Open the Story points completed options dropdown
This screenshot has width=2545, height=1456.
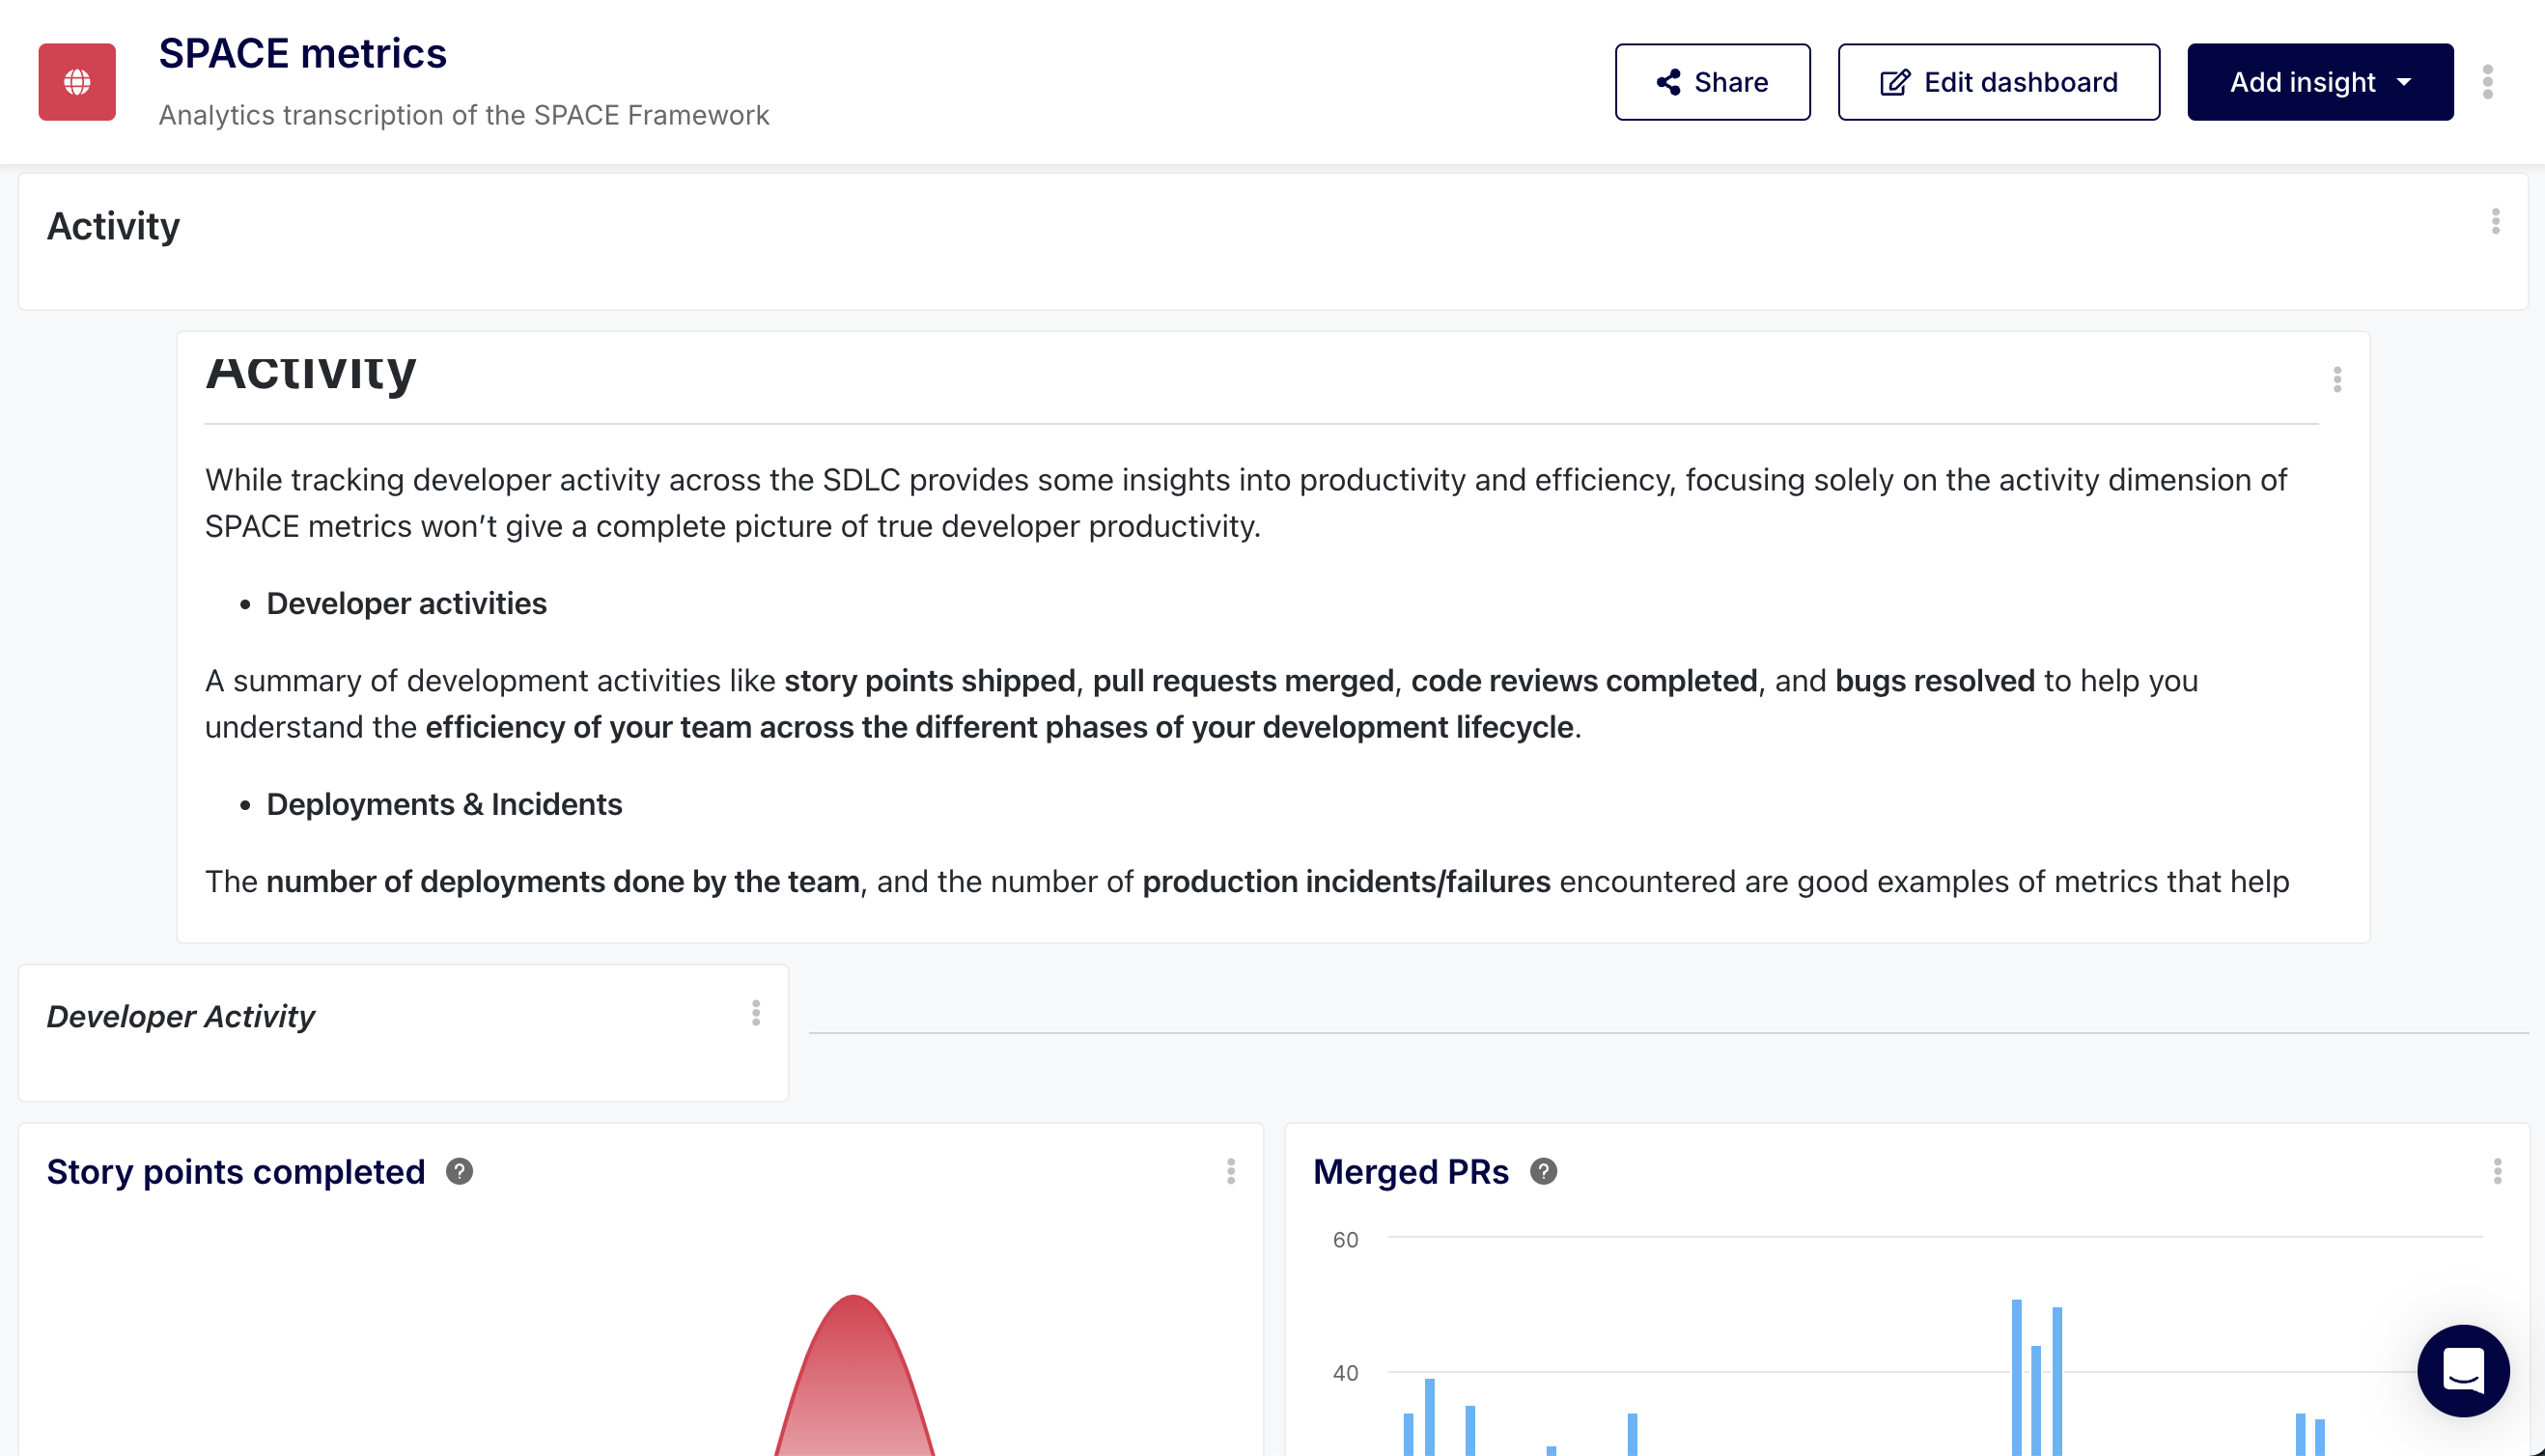click(1230, 1172)
